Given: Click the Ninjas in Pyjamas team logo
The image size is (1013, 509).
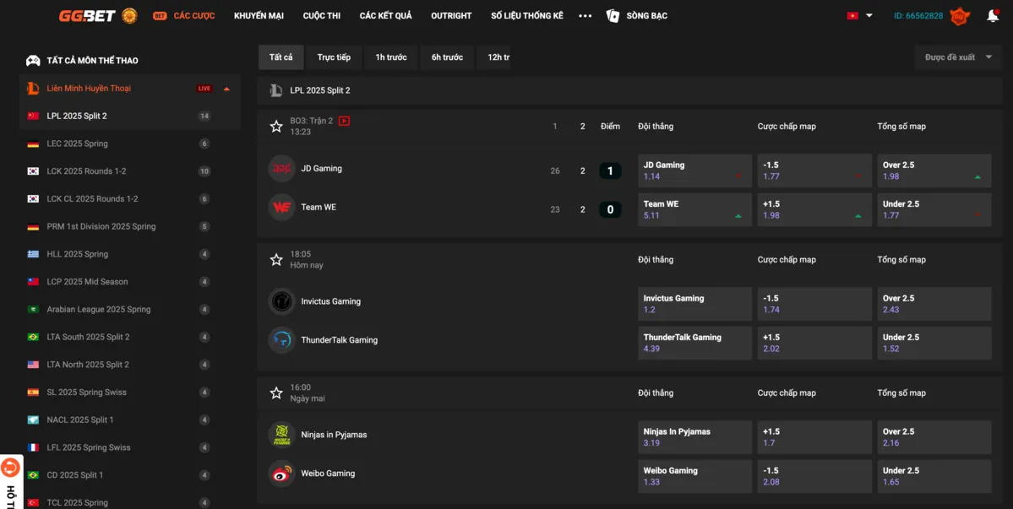Looking at the screenshot, I should (281, 435).
